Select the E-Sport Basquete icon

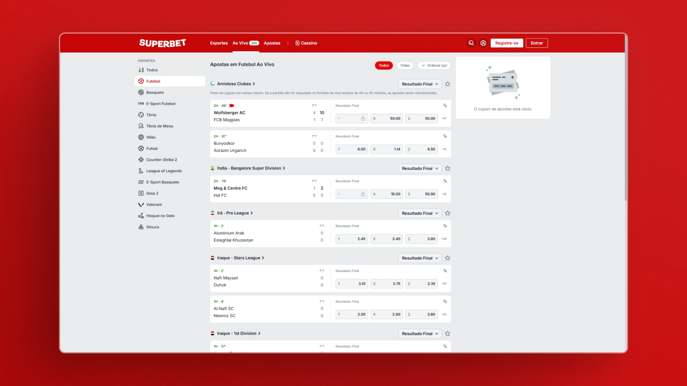click(x=141, y=182)
